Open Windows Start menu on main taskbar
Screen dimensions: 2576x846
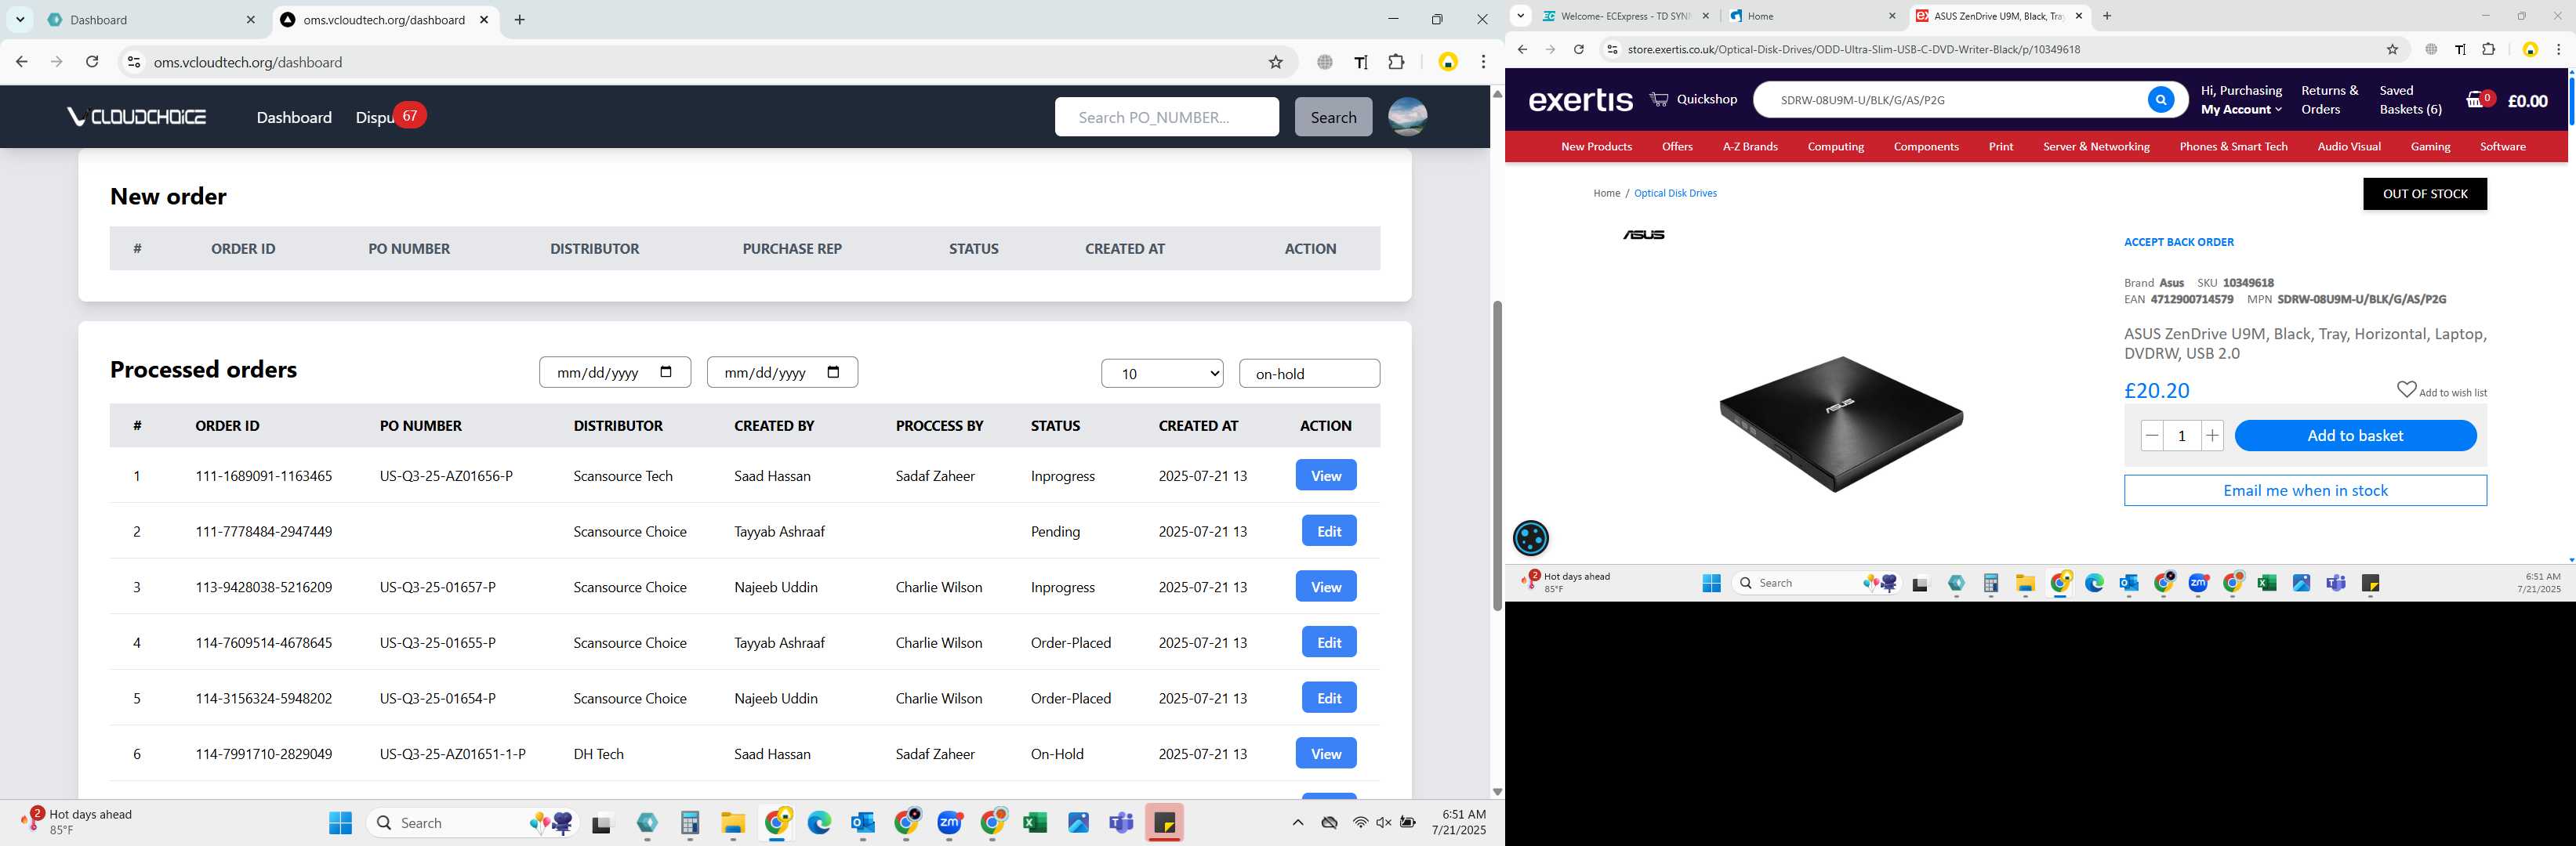340,823
